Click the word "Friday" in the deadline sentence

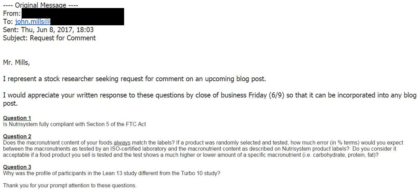coord(257,95)
